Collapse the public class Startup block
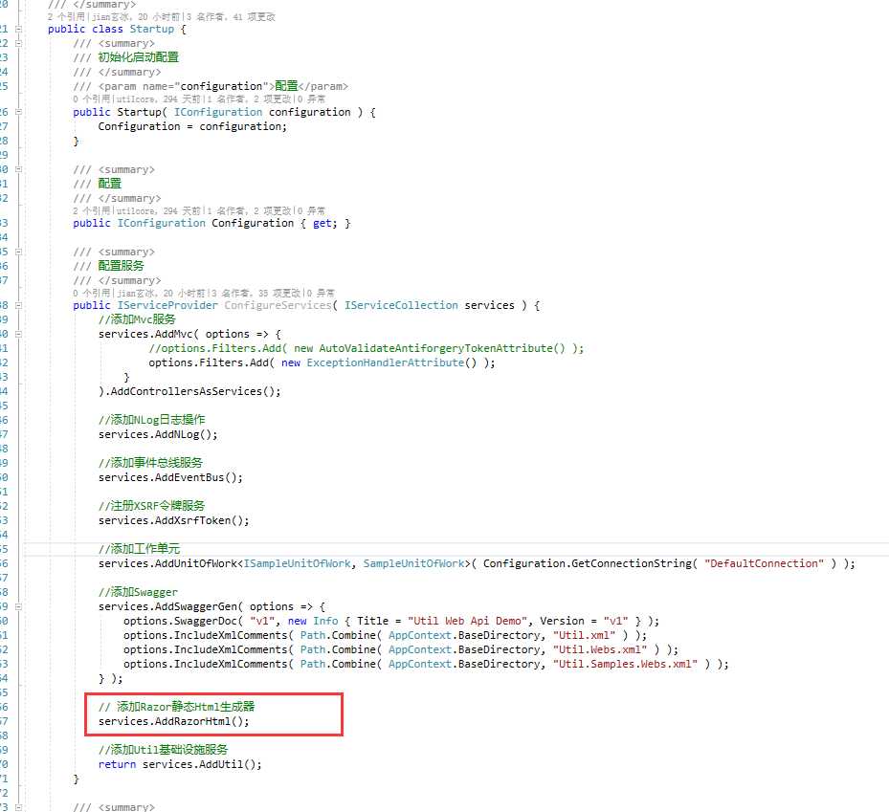 click(x=18, y=29)
